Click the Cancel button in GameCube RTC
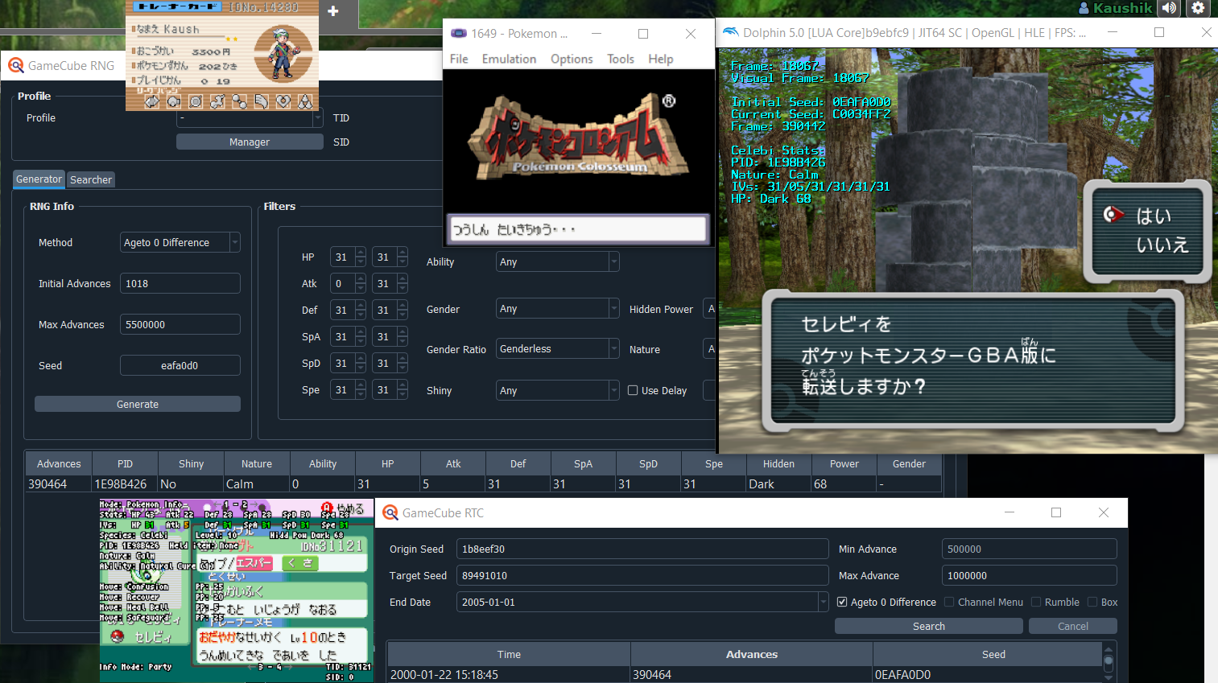This screenshot has height=683, width=1218. click(x=1073, y=626)
